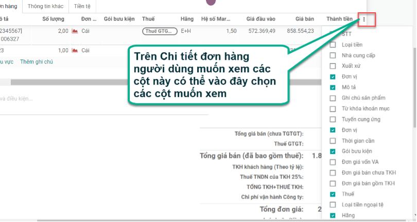Check the Loại tiền column checkbox
Screen dimensions: 417x222
tap(333, 45)
